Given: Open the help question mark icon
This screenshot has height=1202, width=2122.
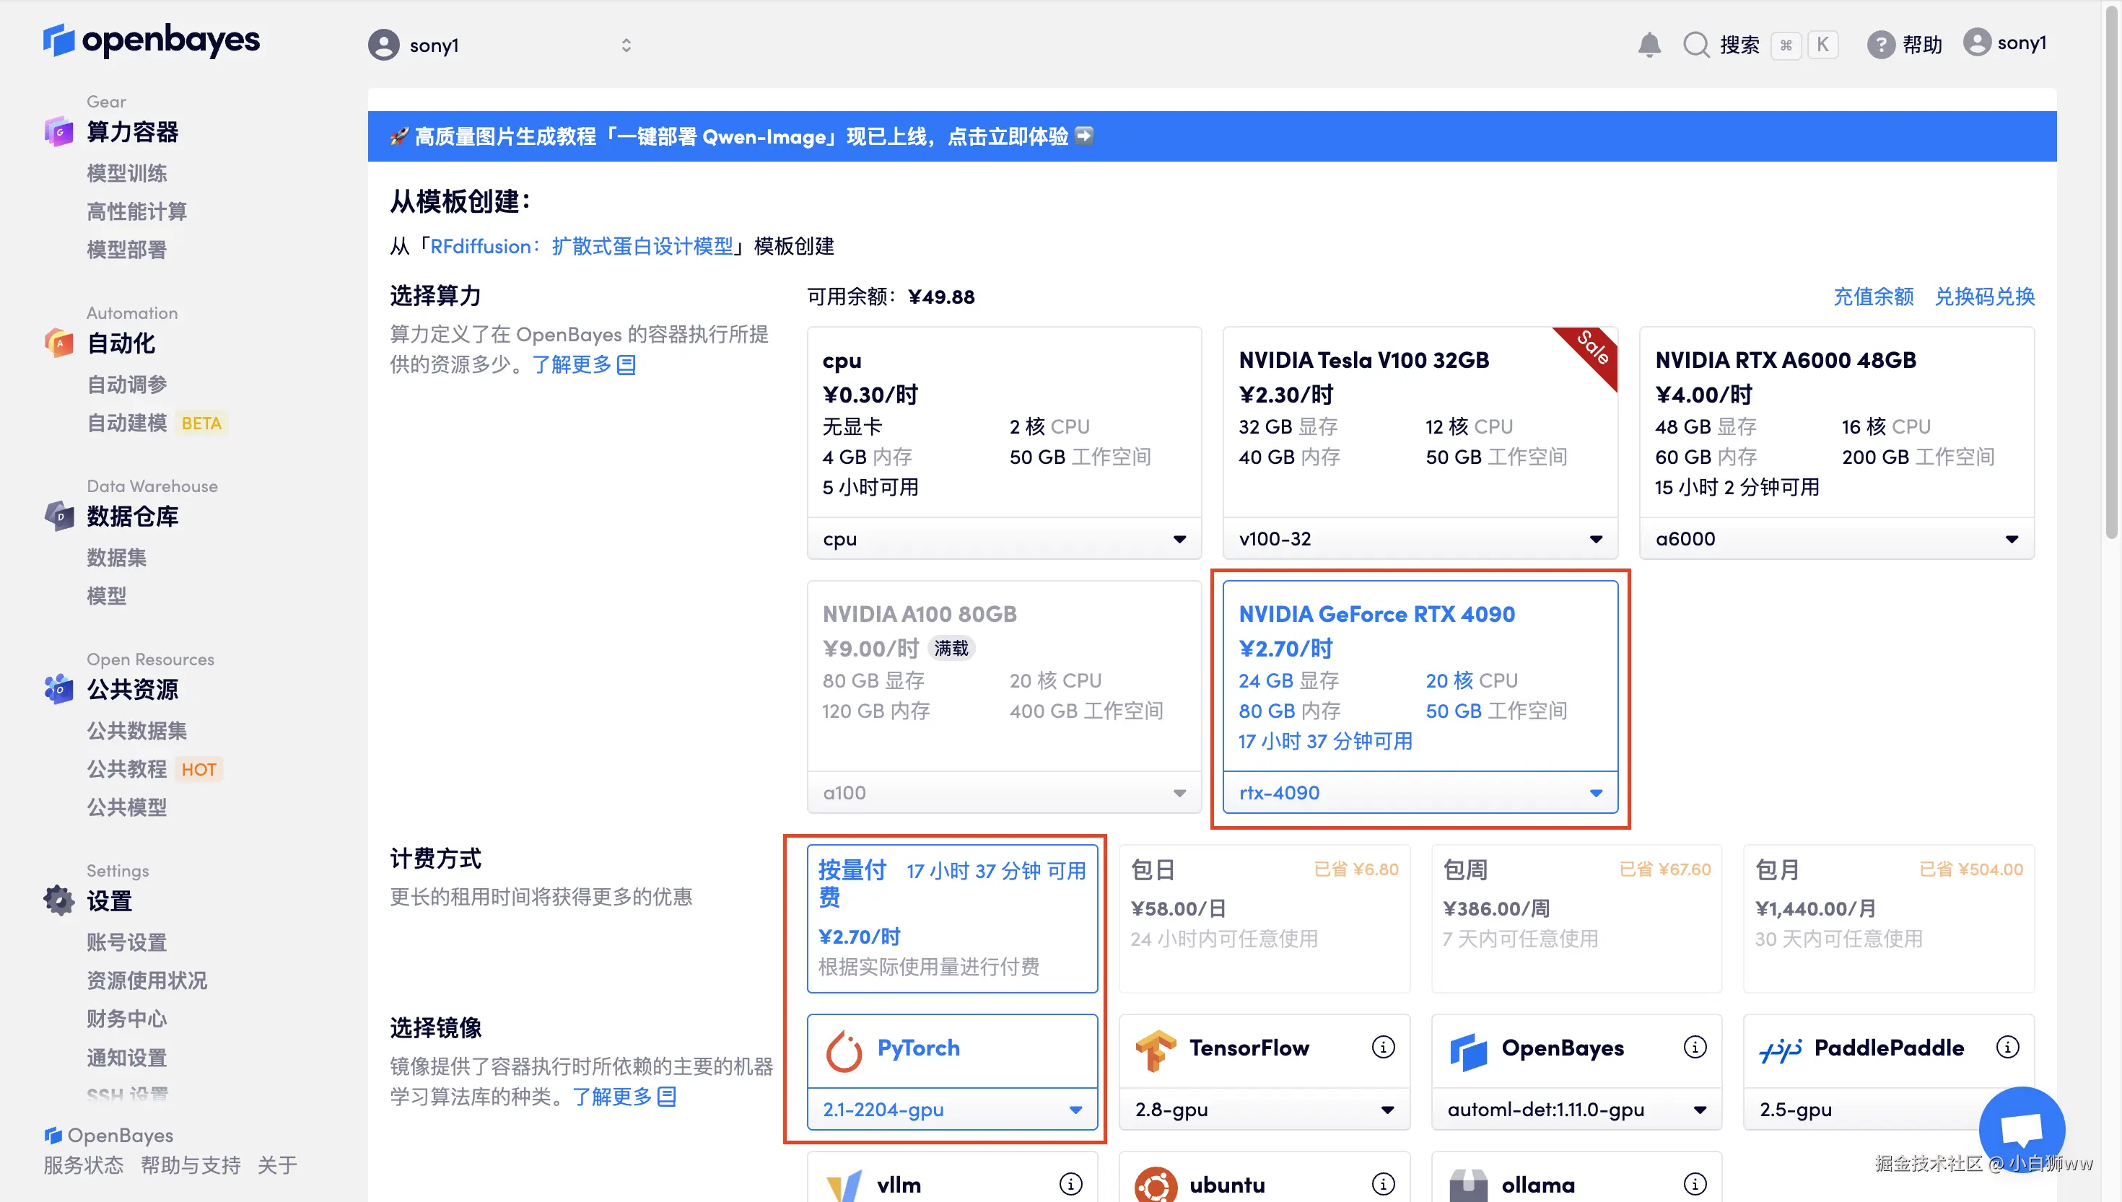Looking at the screenshot, I should point(1880,45).
